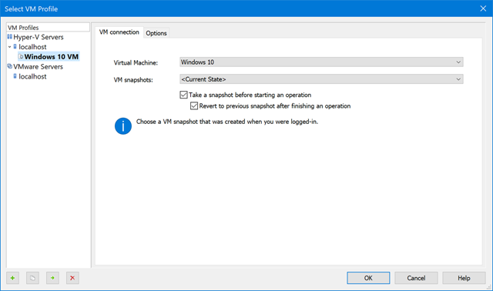This screenshot has height=291, width=493.
Task: Click the duplicate profile icon button
Action: (x=32, y=278)
